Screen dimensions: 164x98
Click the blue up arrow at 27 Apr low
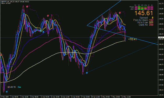[x=87, y=73]
